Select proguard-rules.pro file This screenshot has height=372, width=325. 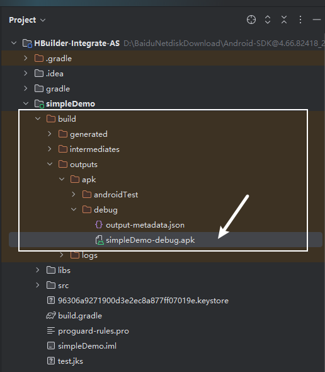click(x=93, y=331)
